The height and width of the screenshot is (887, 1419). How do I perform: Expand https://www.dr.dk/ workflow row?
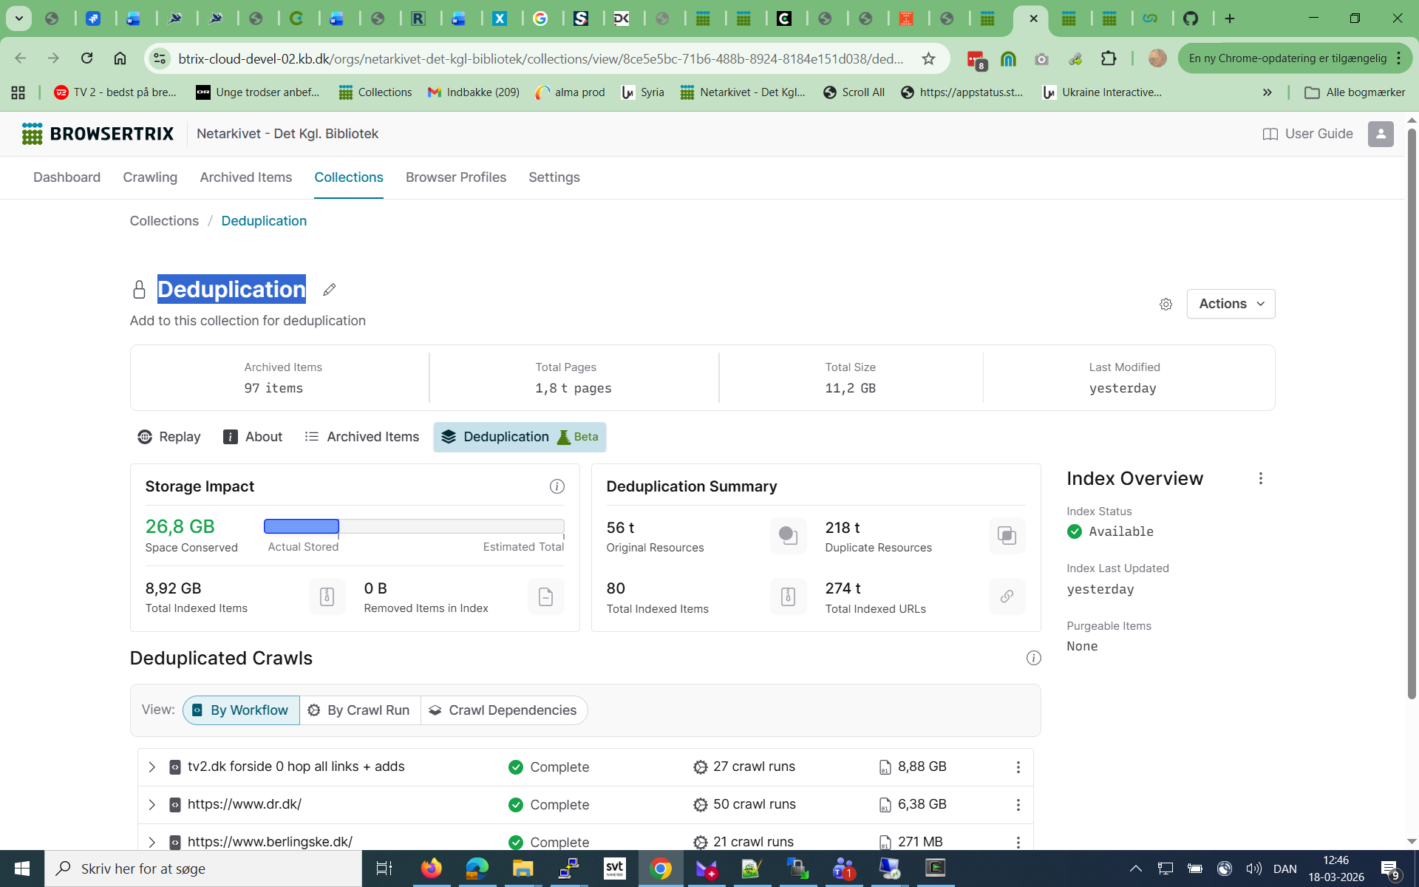click(152, 804)
